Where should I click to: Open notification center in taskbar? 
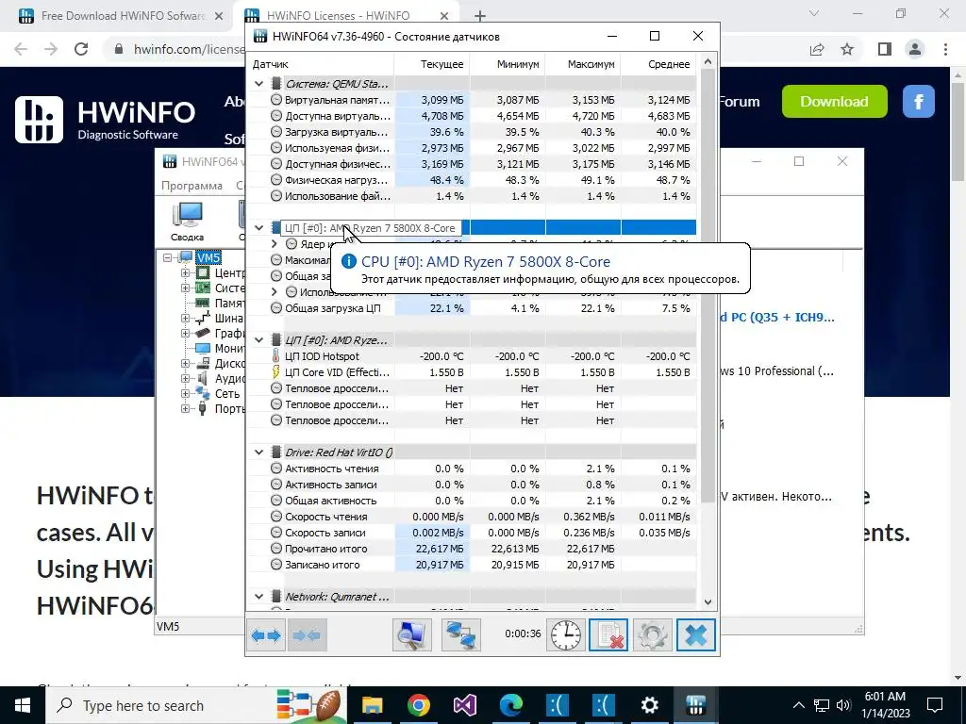(935, 705)
